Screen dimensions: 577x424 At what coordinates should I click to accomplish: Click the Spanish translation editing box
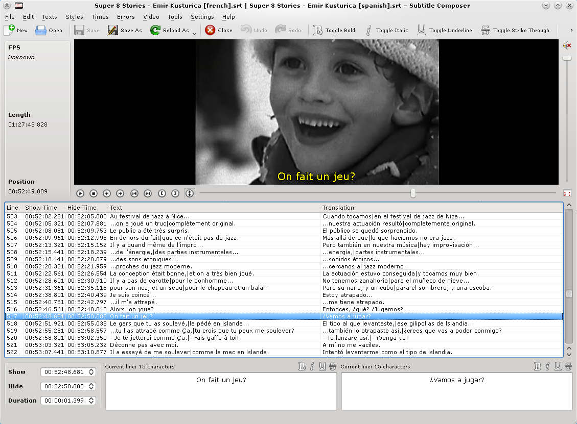[x=457, y=391]
